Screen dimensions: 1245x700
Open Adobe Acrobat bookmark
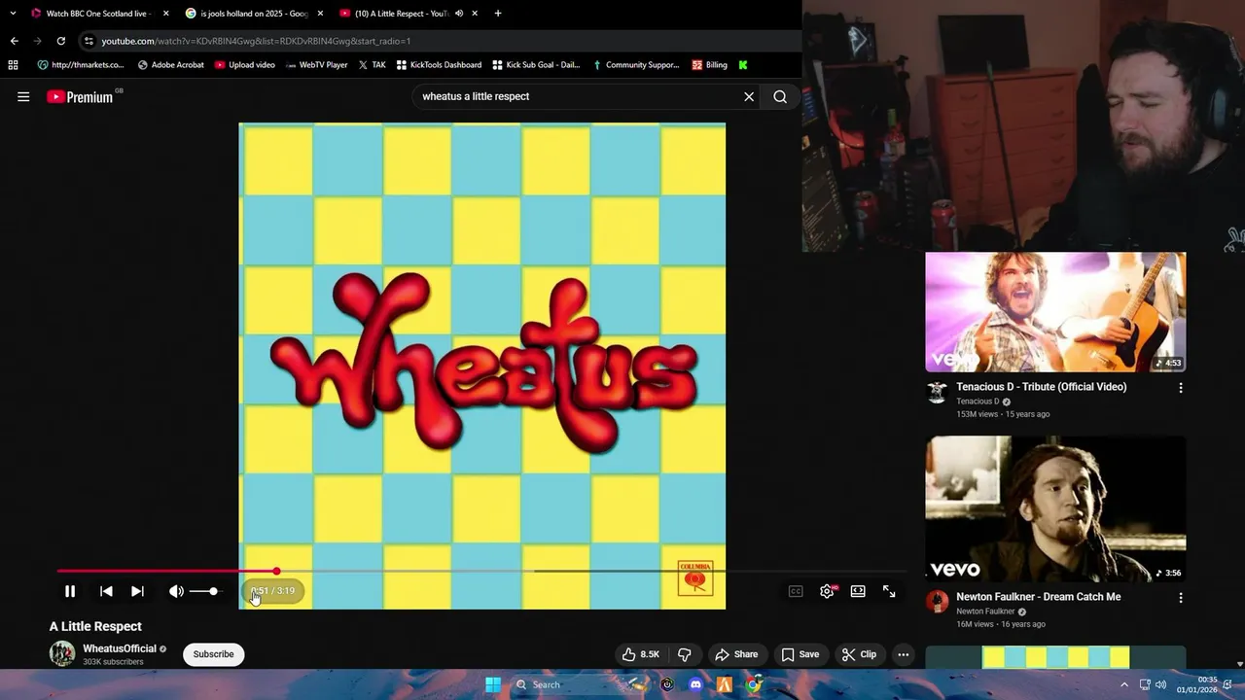[170, 65]
